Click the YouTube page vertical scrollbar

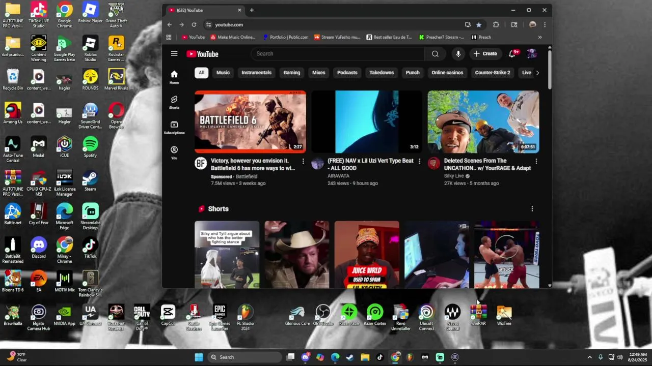pyautogui.click(x=550, y=69)
